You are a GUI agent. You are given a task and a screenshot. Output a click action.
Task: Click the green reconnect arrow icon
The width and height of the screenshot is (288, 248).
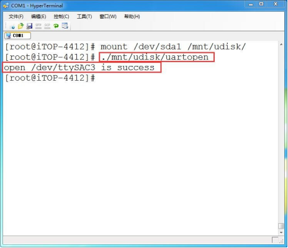coord(56,26)
